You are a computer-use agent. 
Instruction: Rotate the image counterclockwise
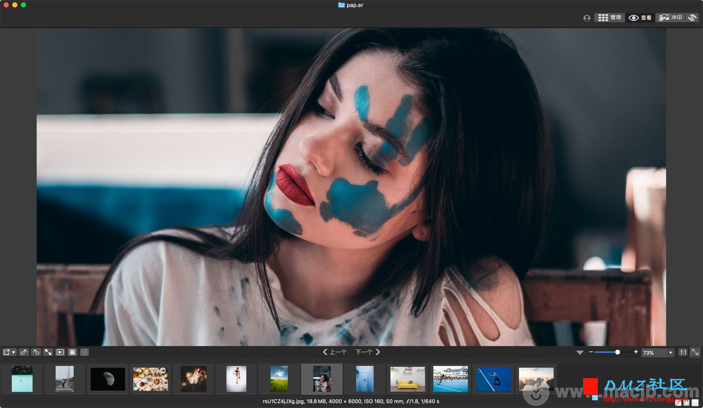tap(24, 352)
